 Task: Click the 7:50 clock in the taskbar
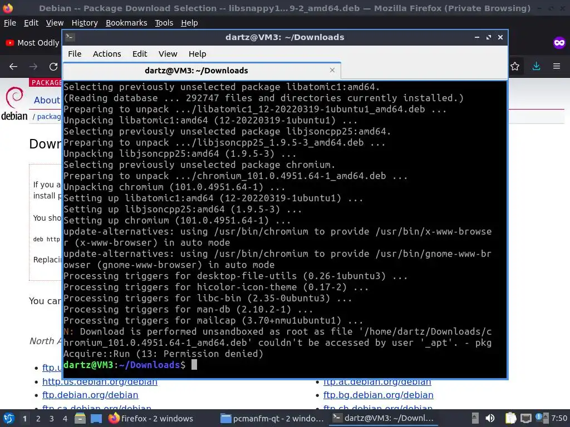[x=559, y=418]
